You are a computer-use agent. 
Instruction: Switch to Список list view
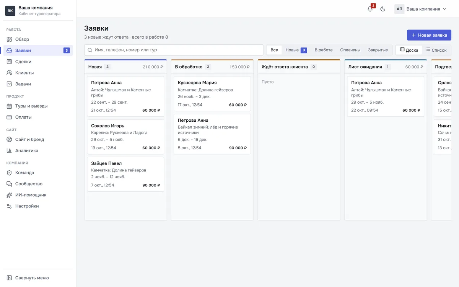pos(436,50)
